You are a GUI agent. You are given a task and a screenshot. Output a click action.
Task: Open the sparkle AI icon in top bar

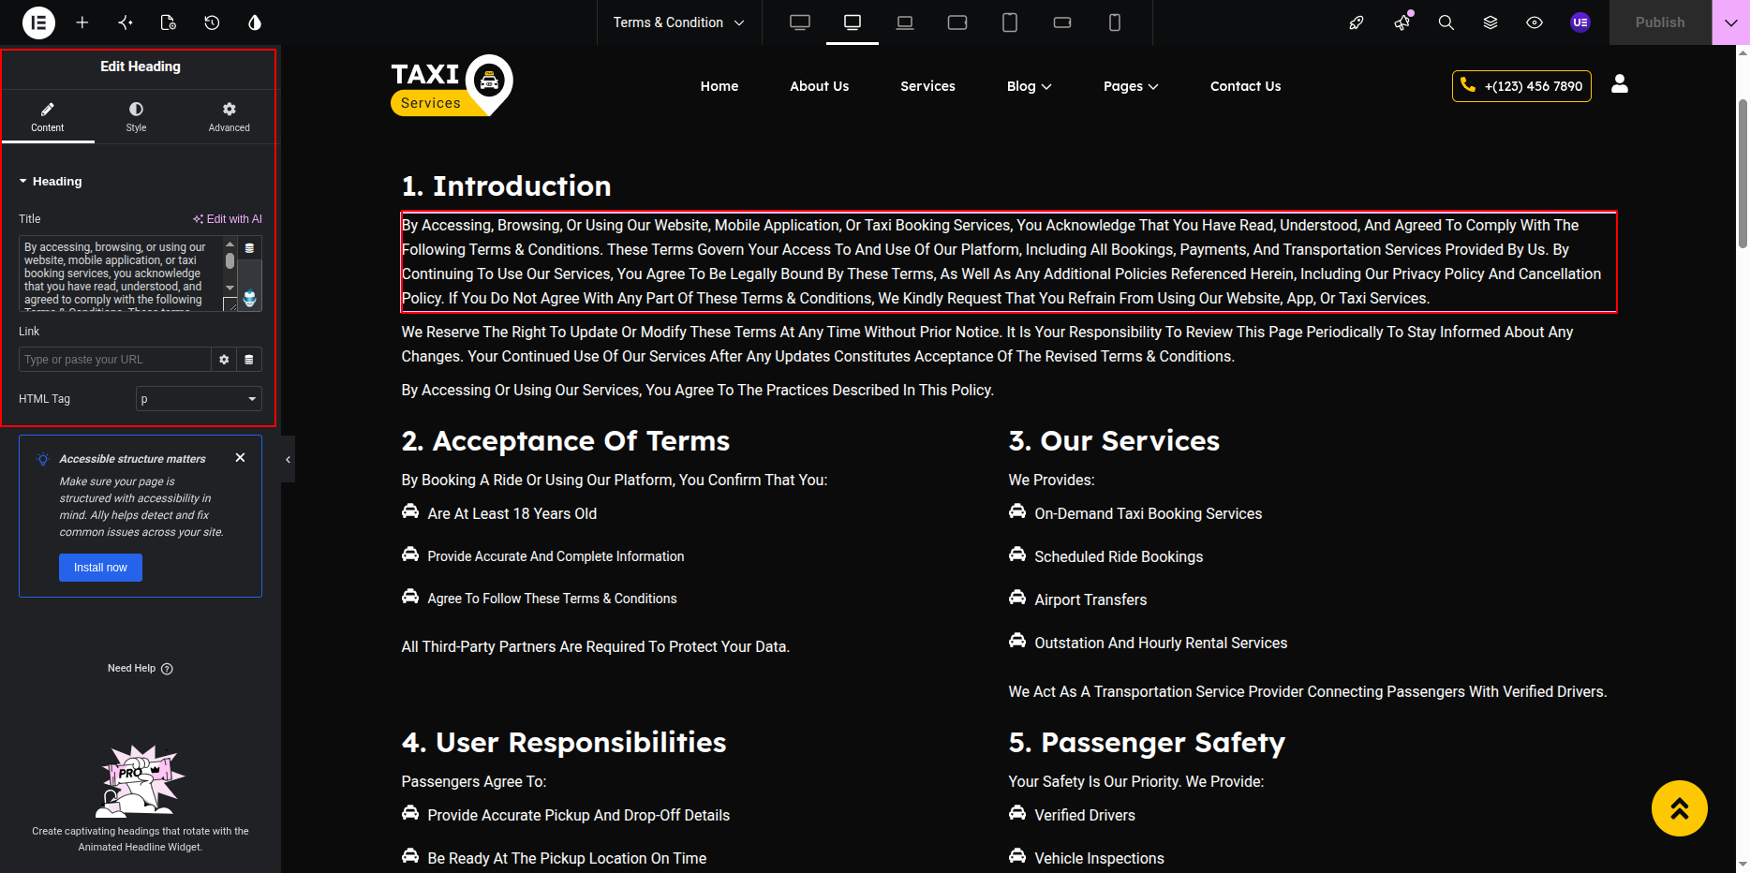tap(126, 22)
